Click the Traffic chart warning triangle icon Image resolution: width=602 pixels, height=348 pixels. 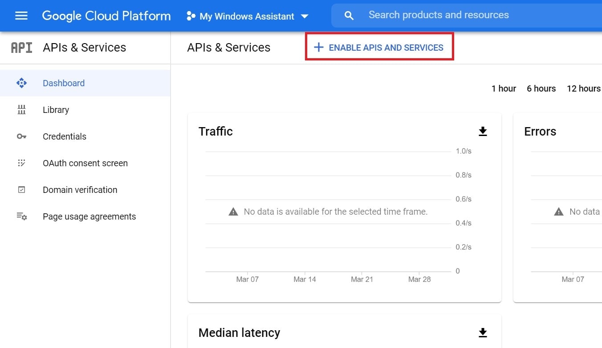pos(233,212)
